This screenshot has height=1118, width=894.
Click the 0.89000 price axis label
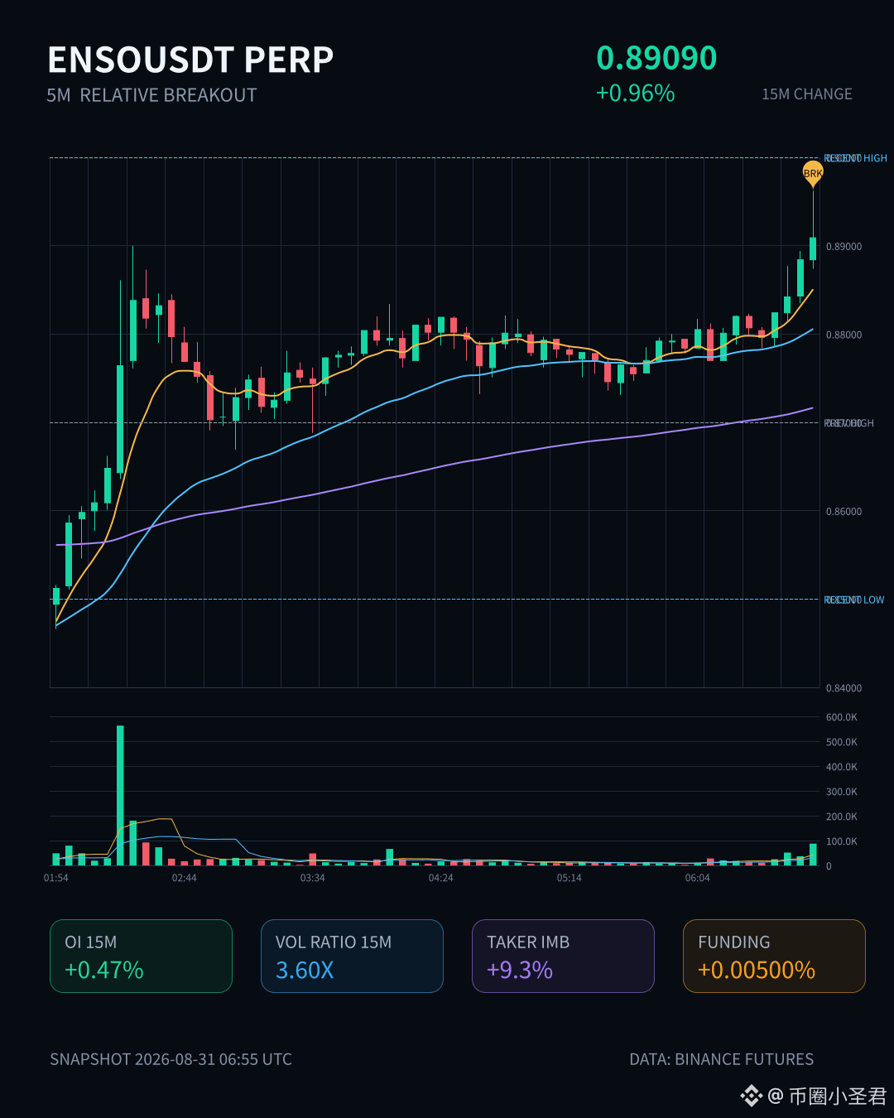click(844, 247)
